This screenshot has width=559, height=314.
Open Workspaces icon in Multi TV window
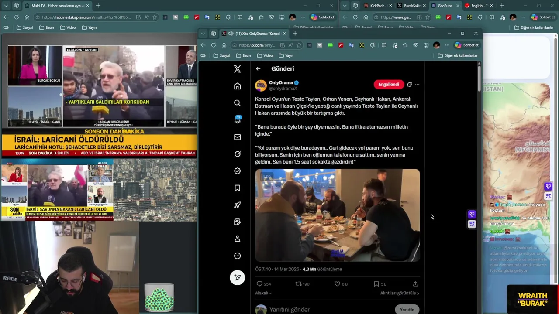click(x=17, y=6)
